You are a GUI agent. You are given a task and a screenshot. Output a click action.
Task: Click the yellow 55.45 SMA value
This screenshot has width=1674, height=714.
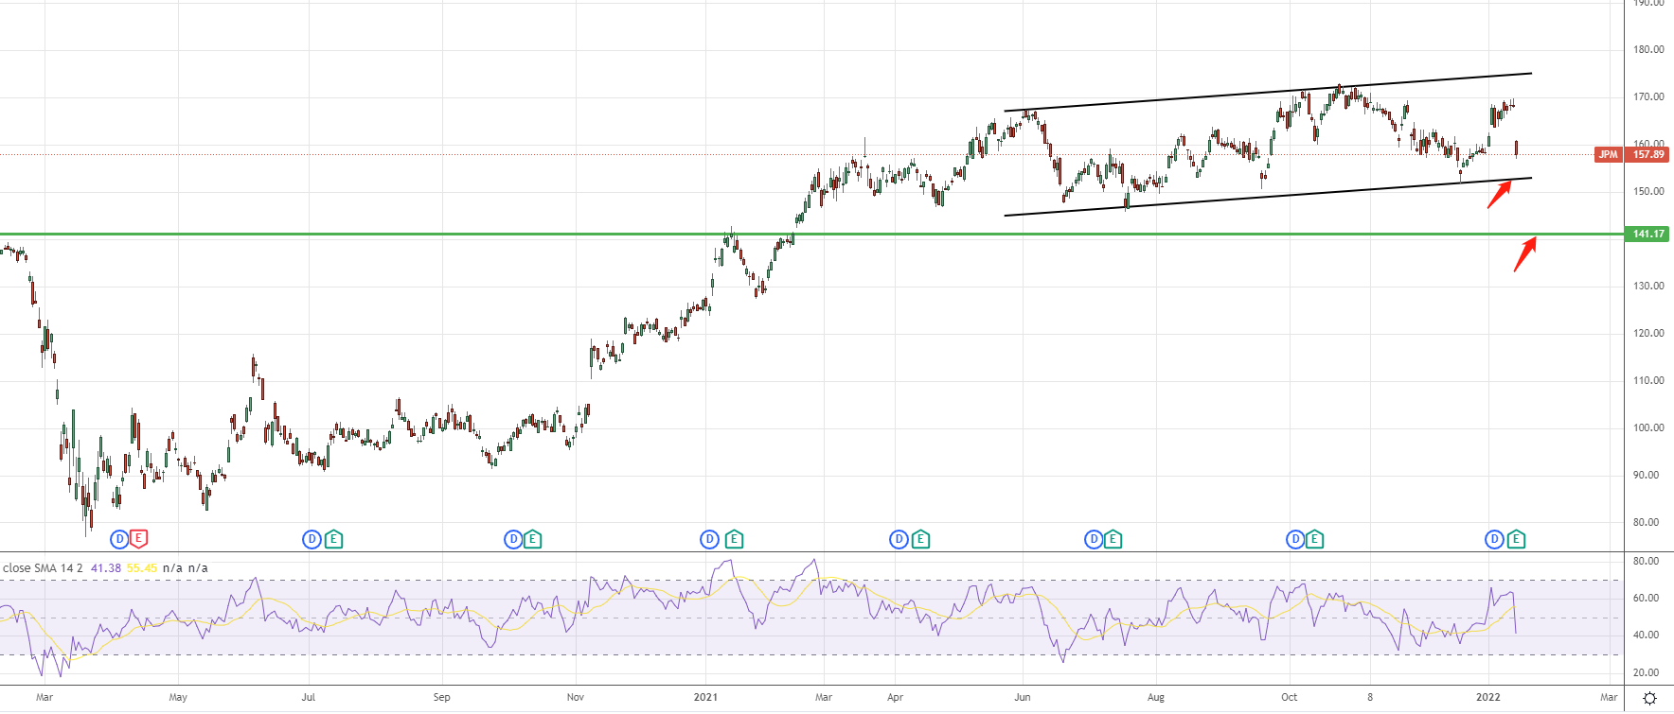click(x=142, y=568)
